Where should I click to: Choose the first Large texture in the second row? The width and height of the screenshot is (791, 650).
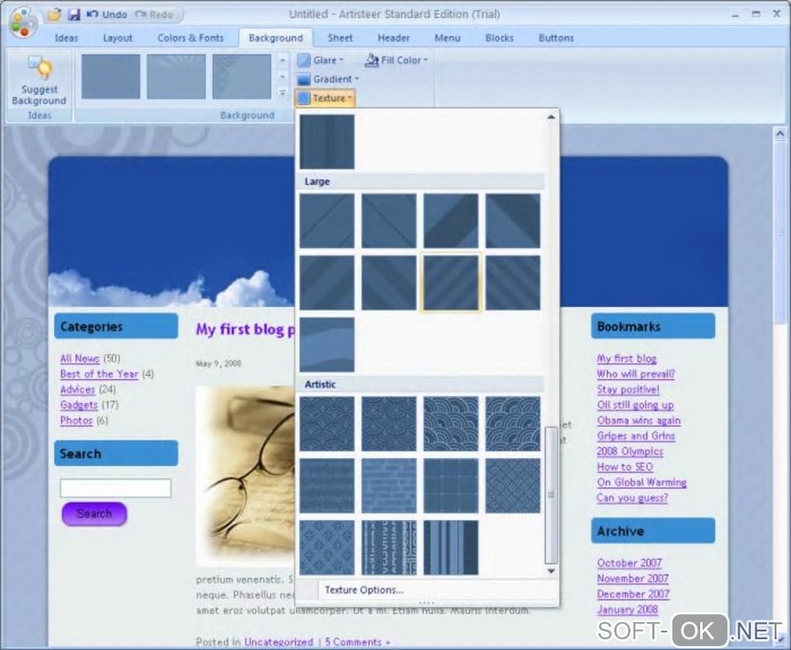(x=327, y=283)
